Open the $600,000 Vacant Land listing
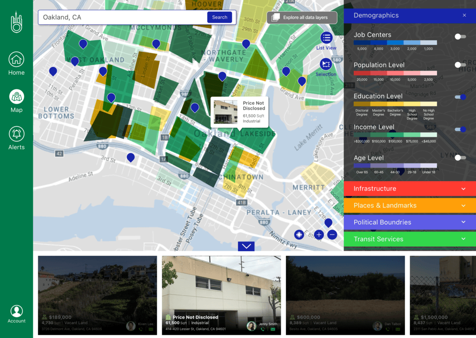 (345, 295)
